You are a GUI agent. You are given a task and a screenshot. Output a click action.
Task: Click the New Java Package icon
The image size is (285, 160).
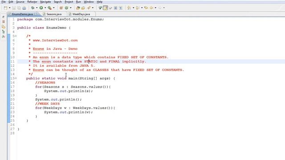[x=61, y=8]
